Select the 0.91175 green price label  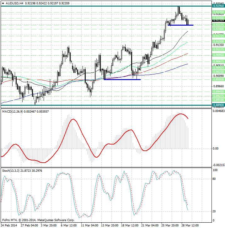click(218, 49)
